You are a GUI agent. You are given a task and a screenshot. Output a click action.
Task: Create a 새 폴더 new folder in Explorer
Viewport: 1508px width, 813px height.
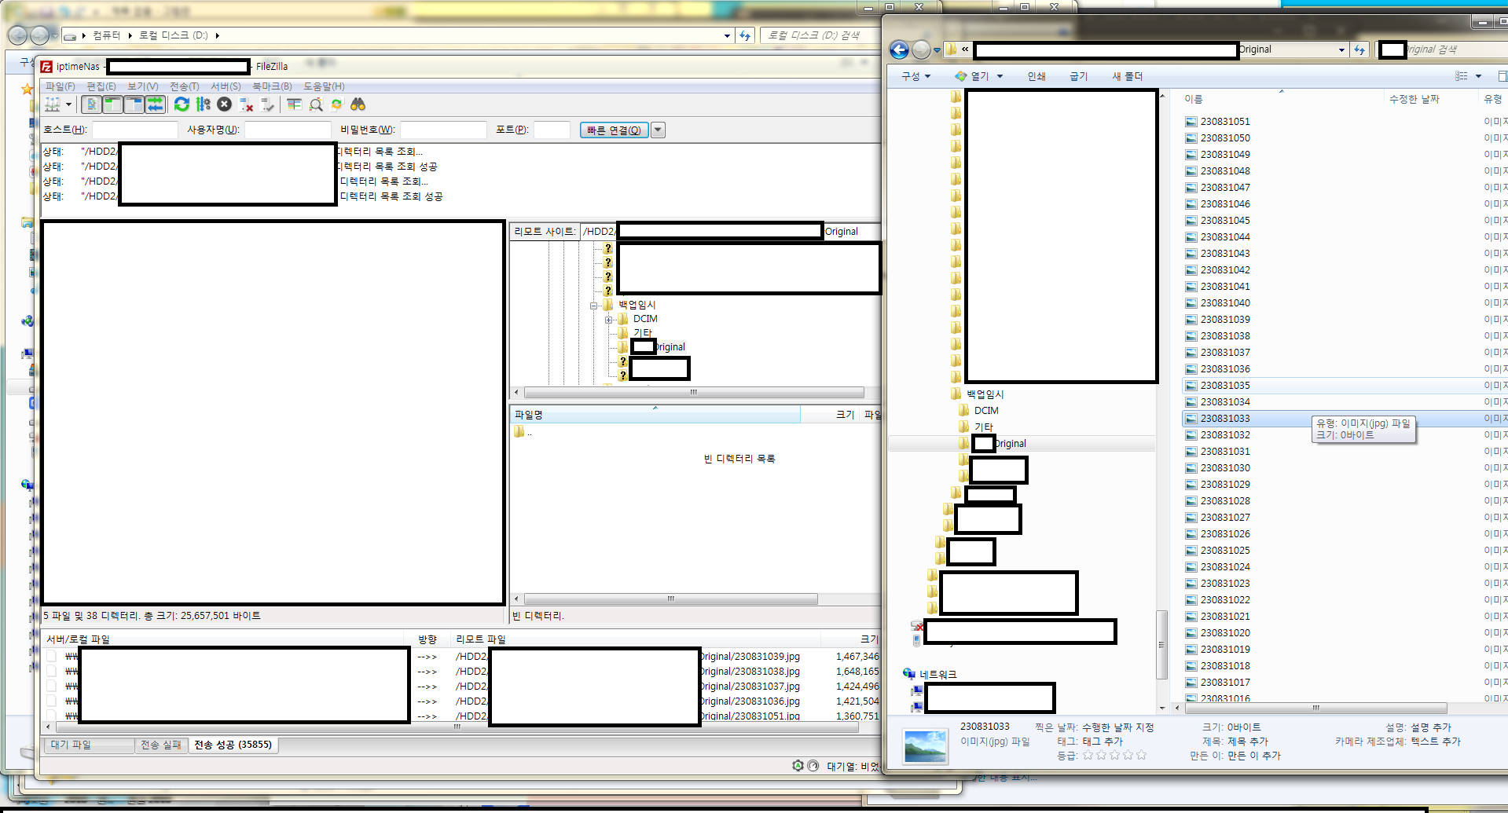[1127, 76]
